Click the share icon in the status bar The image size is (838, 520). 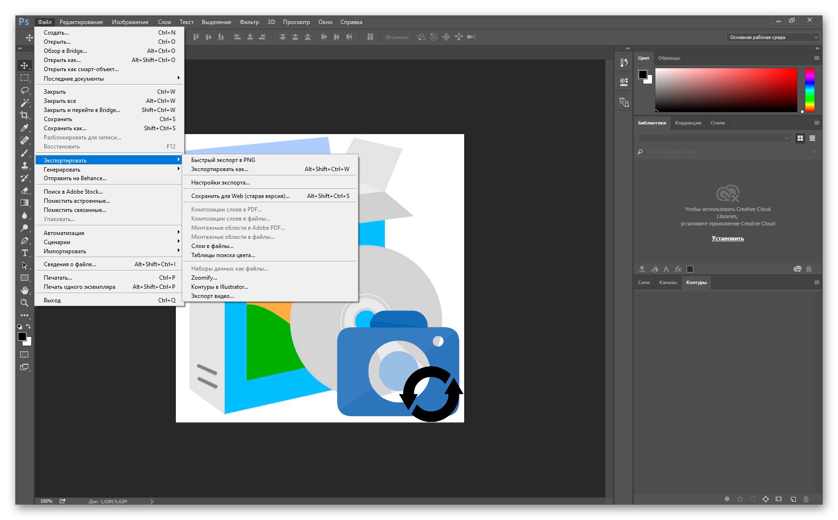[x=62, y=501]
